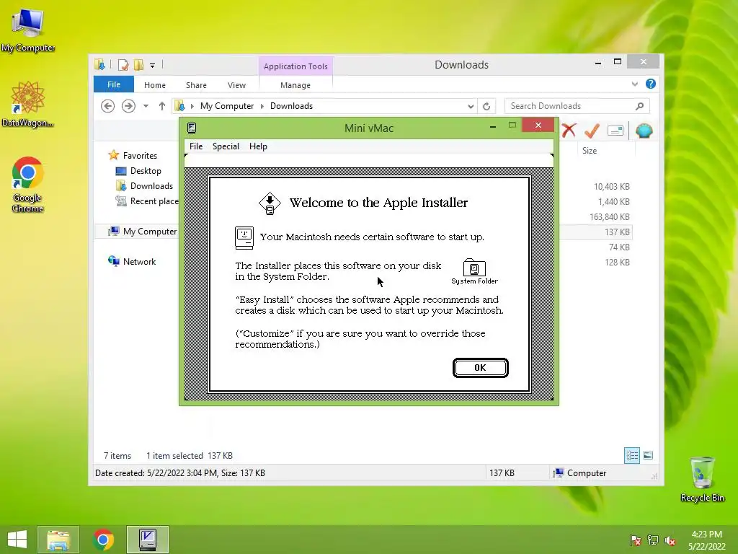Click the Downloads window title bar folder icon
The height and width of the screenshot is (554, 738).
pyautogui.click(x=99, y=65)
